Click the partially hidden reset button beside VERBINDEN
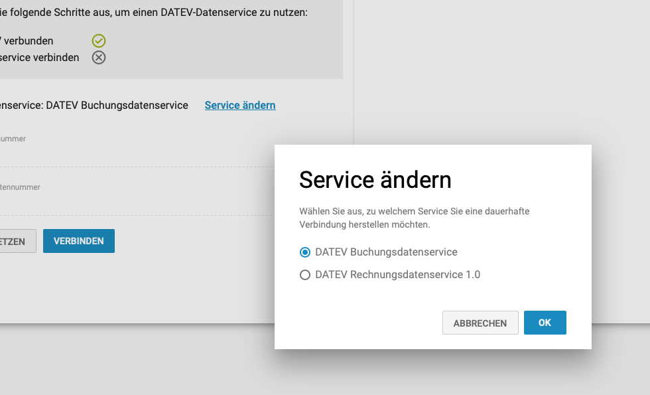Image resolution: width=650 pixels, height=395 pixels. point(18,240)
